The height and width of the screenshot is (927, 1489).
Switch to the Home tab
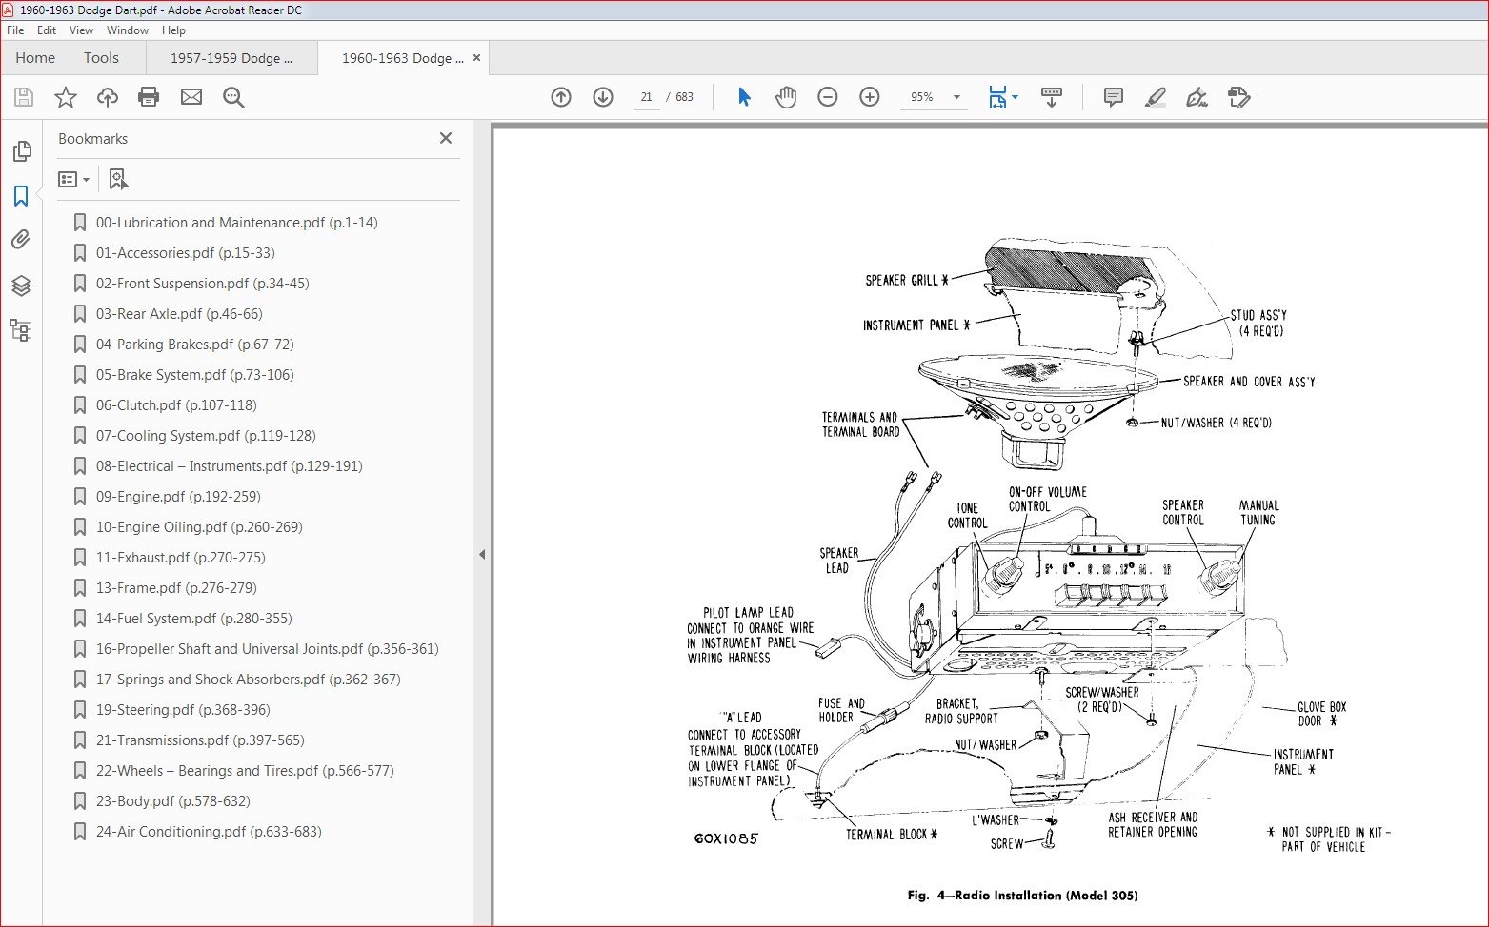coord(35,58)
